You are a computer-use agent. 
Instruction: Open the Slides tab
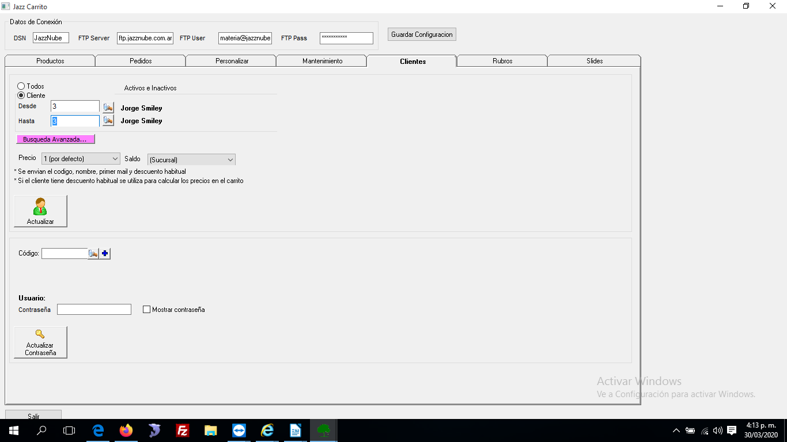pyautogui.click(x=595, y=61)
